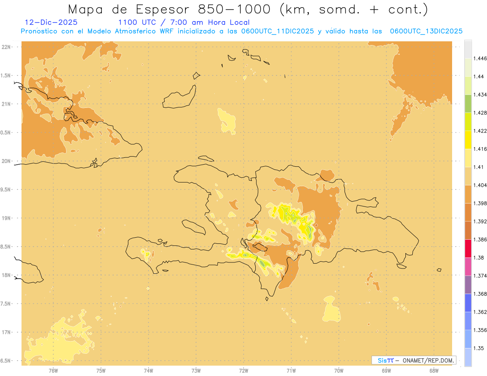Click the colorbar value 1.446
The image size is (487, 376).
(x=480, y=58)
